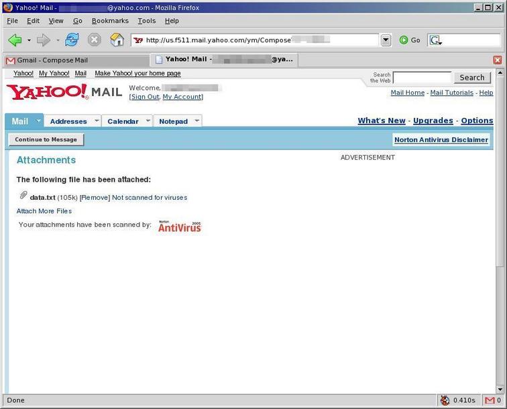This screenshot has width=507, height=409.
Task: Open the Options link
Action: tap(477, 121)
